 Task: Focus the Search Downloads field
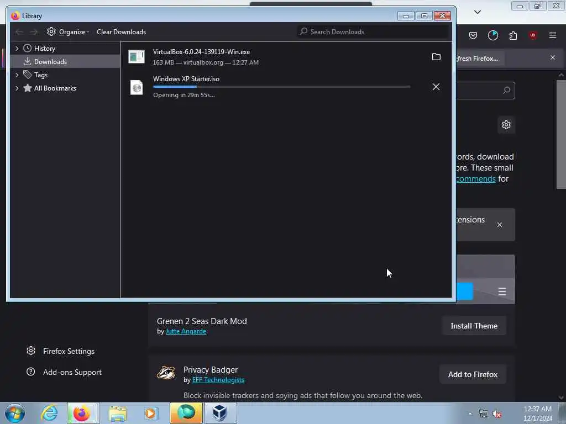click(373, 31)
